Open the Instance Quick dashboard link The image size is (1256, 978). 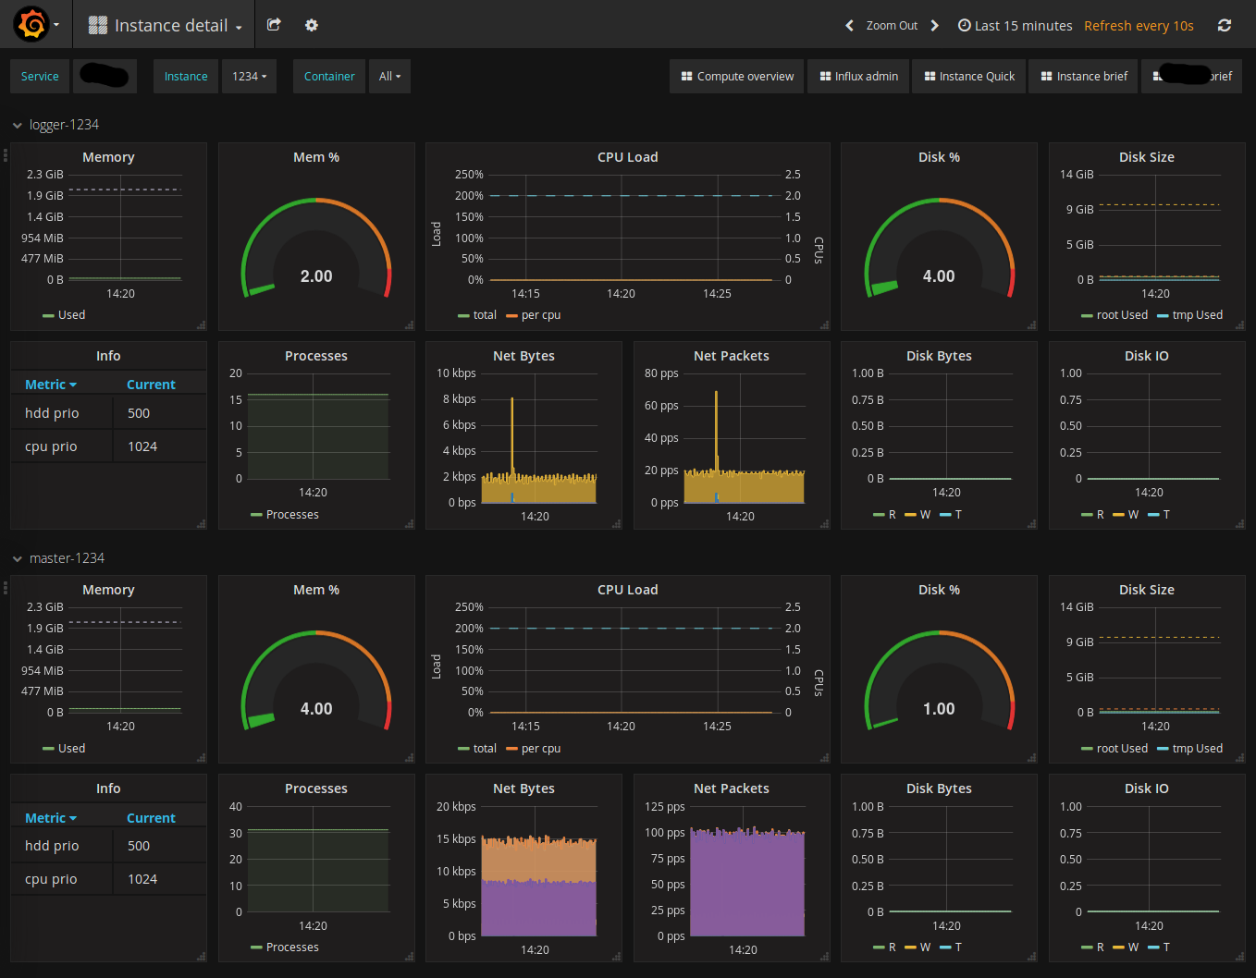tap(969, 77)
